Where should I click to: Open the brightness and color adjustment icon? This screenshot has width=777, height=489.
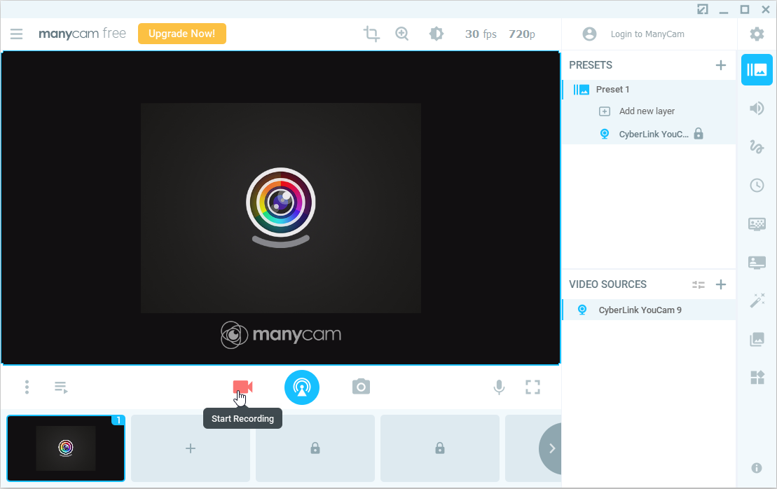tap(436, 34)
